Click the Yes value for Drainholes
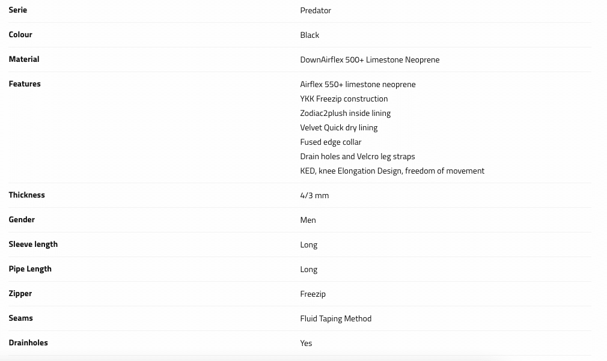 click(306, 343)
